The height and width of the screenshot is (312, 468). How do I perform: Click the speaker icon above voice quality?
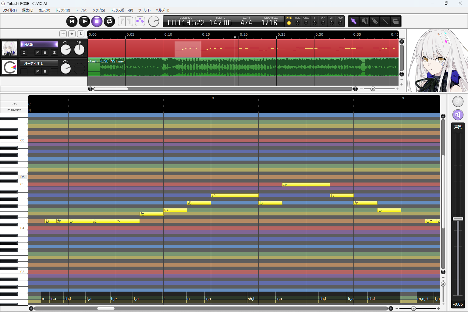pyautogui.click(x=458, y=115)
